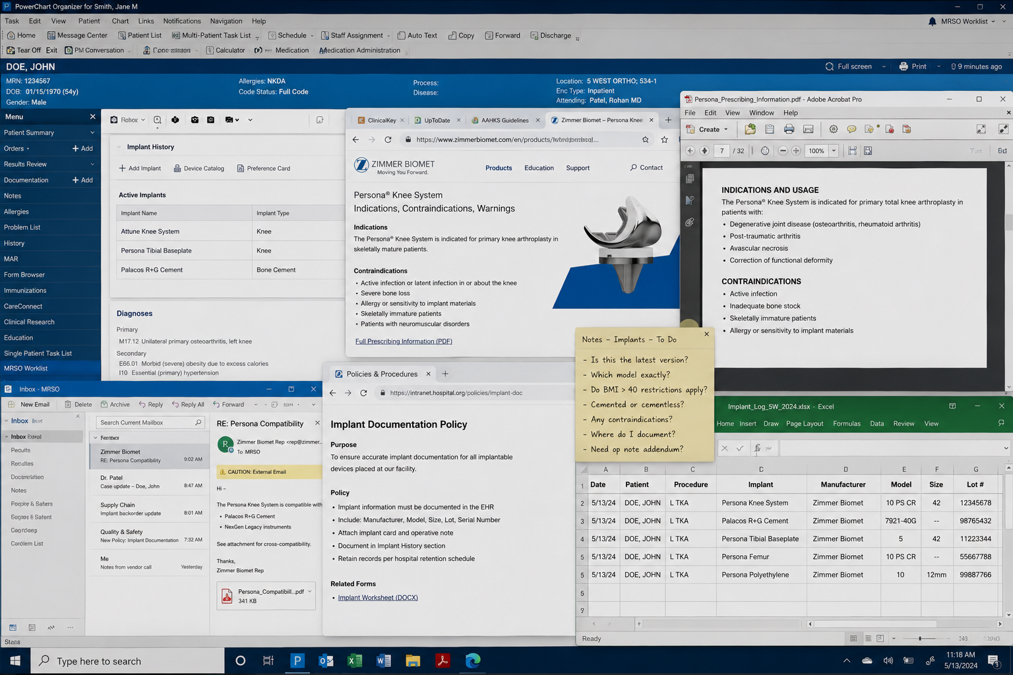
Task: Open Device Catalog in Implant History
Action: click(199, 168)
